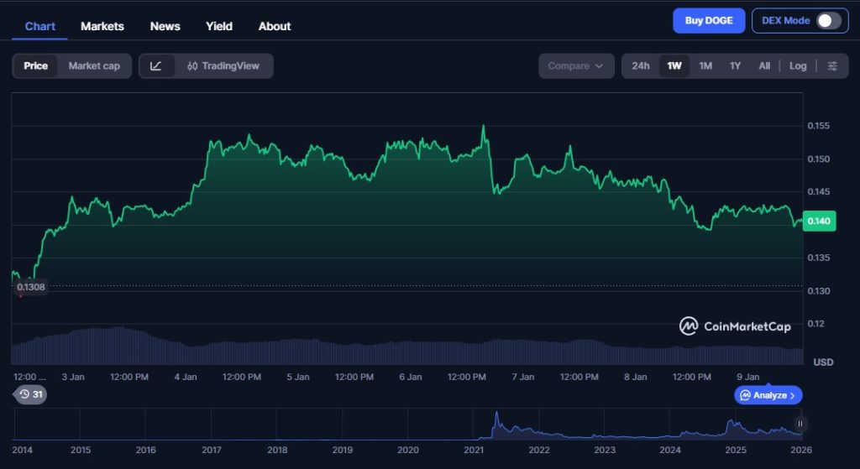
Task: Click the 0.1308 opening price label
Action: [x=31, y=287]
